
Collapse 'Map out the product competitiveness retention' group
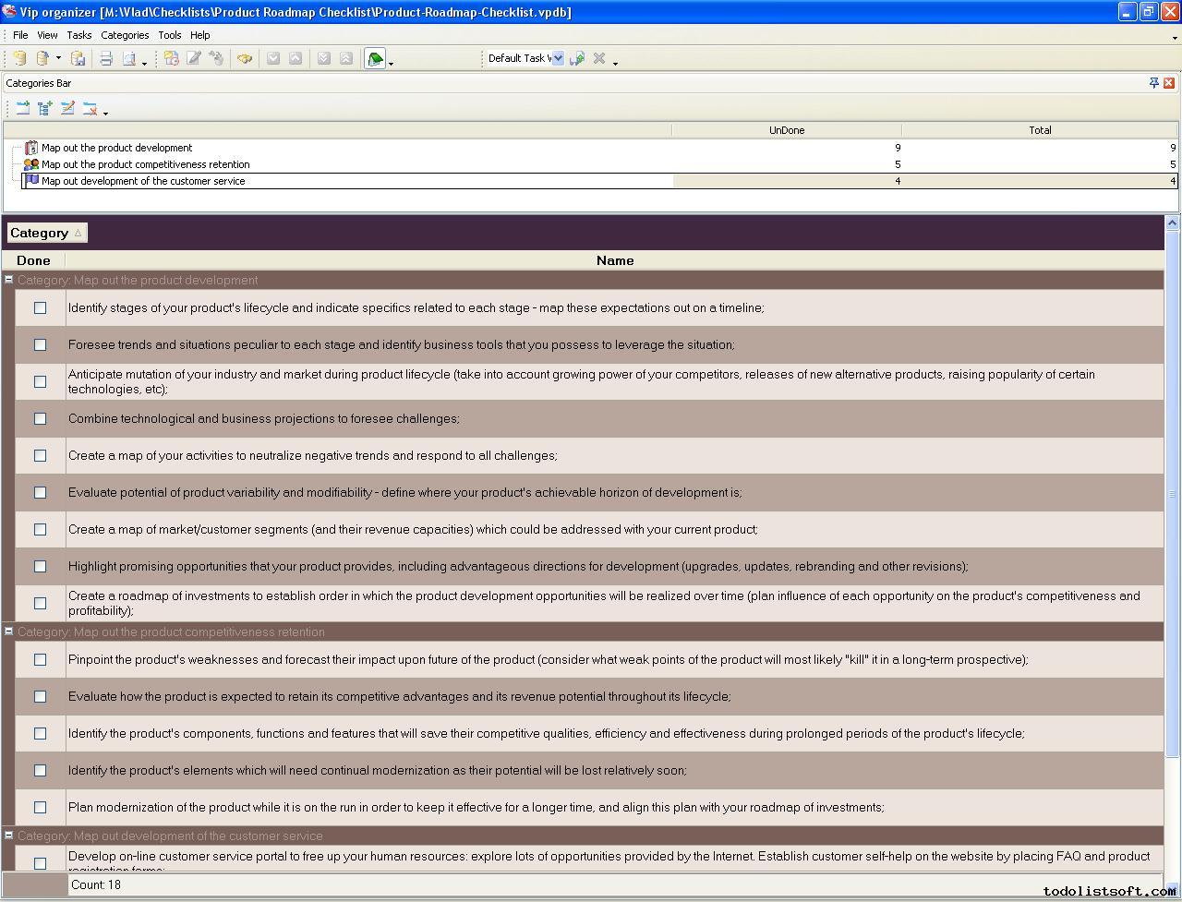[9, 631]
